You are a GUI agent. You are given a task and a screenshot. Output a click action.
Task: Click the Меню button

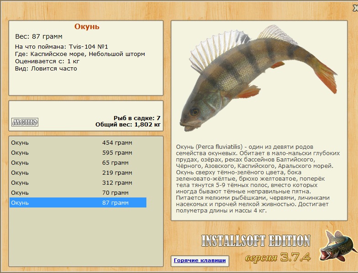[25, 122]
